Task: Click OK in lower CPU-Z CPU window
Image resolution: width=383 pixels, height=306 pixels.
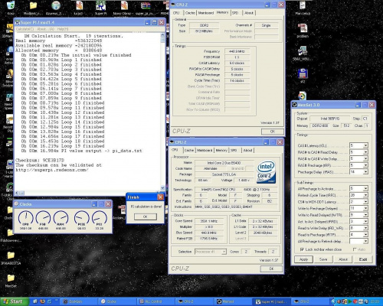Action: [x=271, y=269]
